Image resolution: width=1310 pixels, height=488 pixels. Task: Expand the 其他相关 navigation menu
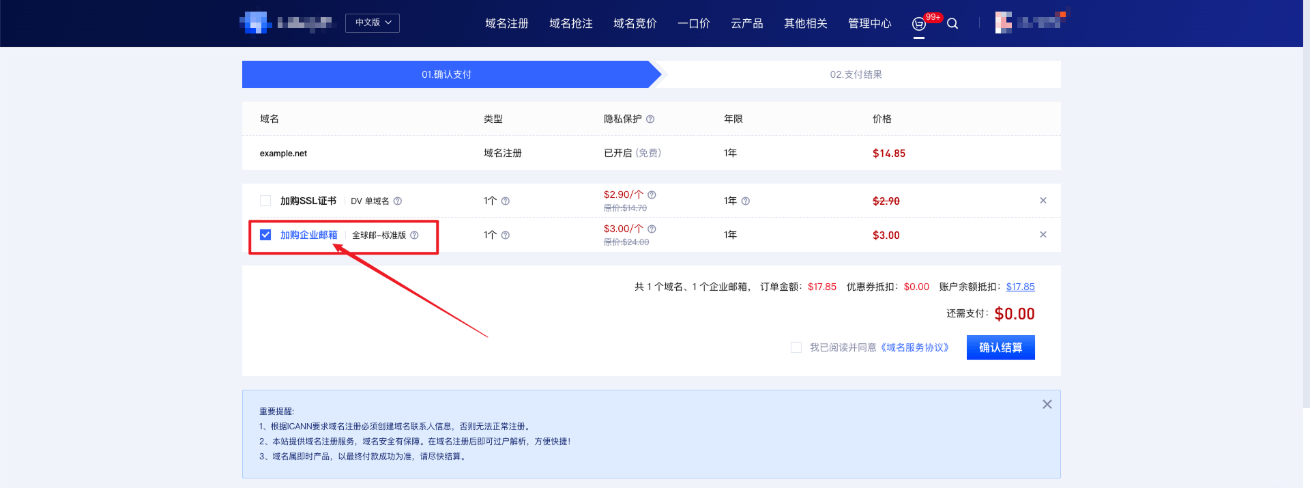pyautogui.click(x=805, y=24)
